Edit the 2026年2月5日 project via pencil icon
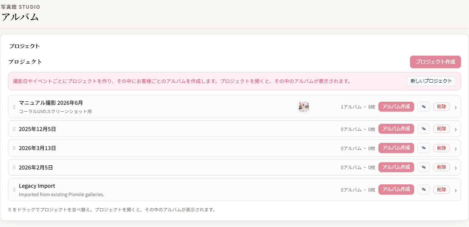This screenshot has width=469, height=227. point(424,167)
